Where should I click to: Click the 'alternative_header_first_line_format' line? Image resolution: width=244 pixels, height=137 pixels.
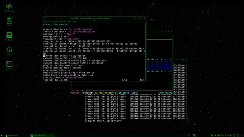[93, 48]
